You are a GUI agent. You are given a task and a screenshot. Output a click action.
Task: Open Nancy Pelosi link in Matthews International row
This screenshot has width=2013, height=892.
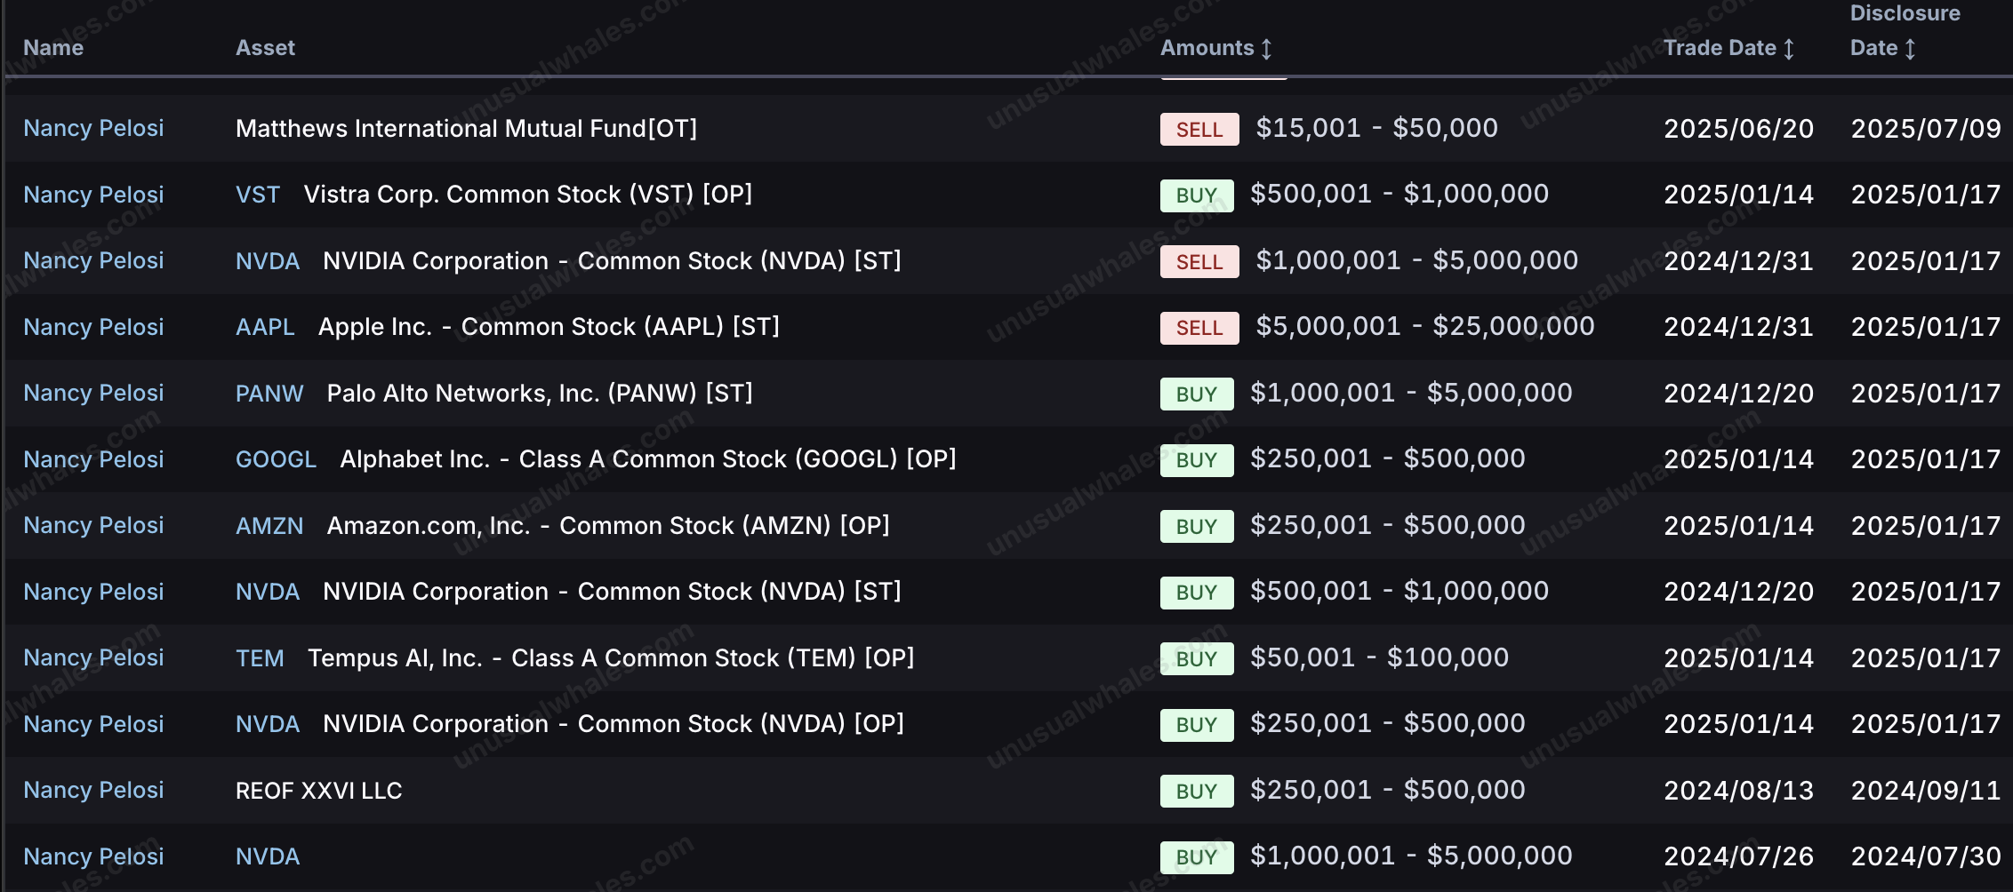[93, 128]
